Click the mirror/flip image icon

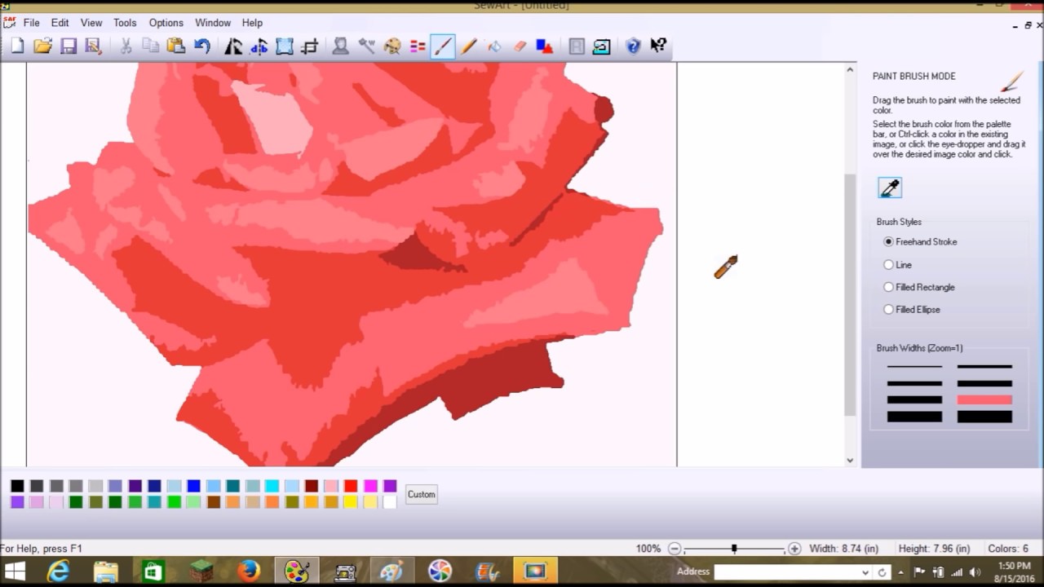233,46
